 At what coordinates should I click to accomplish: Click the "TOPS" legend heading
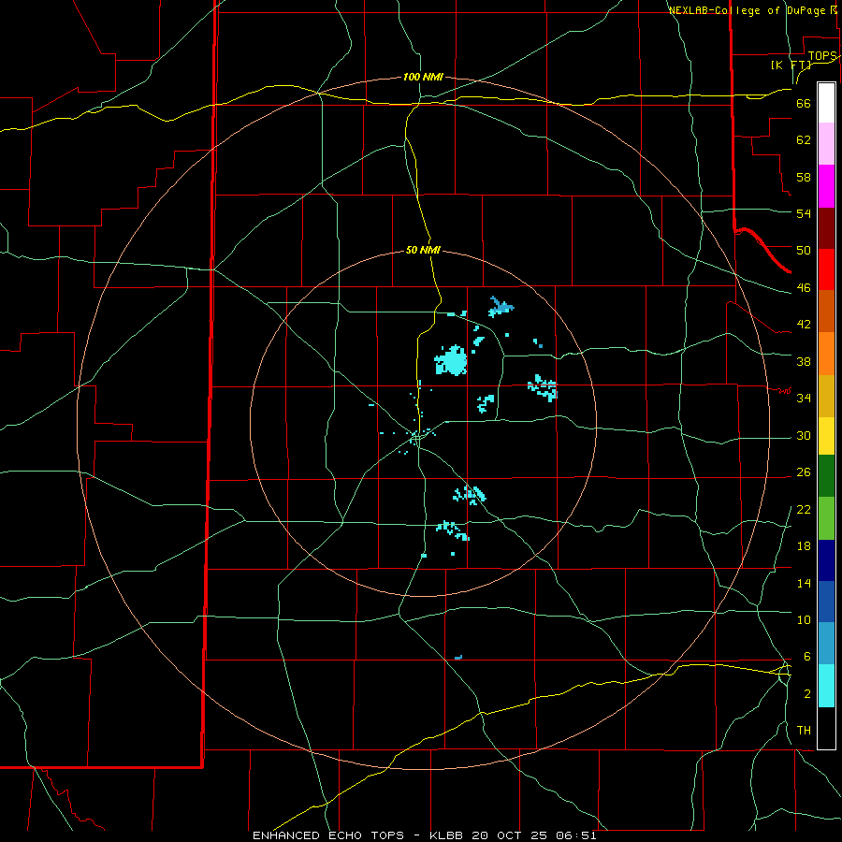click(821, 56)
